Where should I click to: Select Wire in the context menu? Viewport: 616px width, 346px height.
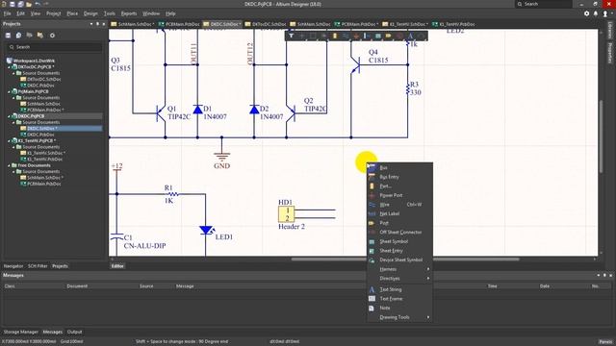coord(400,205)
